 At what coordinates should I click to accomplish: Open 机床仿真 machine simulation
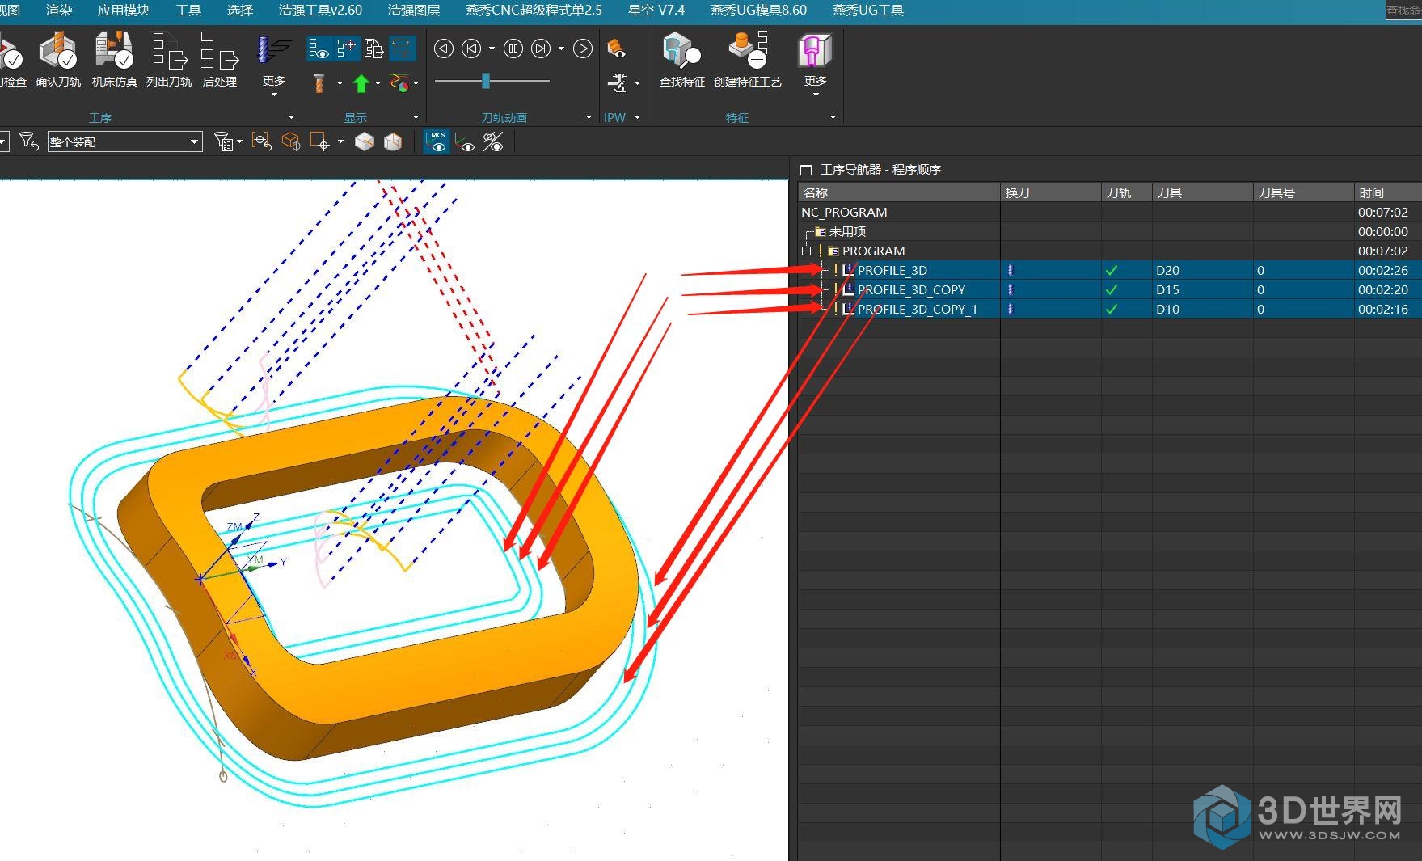click(x=114, y=59)
